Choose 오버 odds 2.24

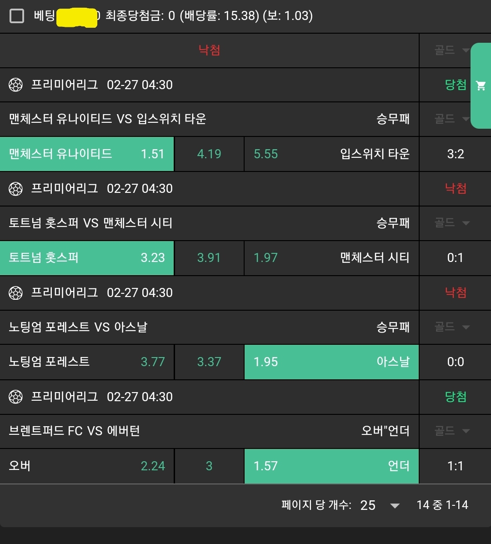87,466
